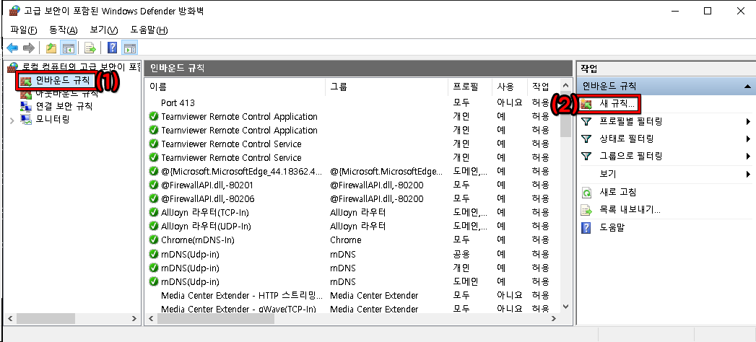Toggle the Show/Hide Console Tree toolbar icon
Viewport: 756px width, 342px height.
(69, 48)
